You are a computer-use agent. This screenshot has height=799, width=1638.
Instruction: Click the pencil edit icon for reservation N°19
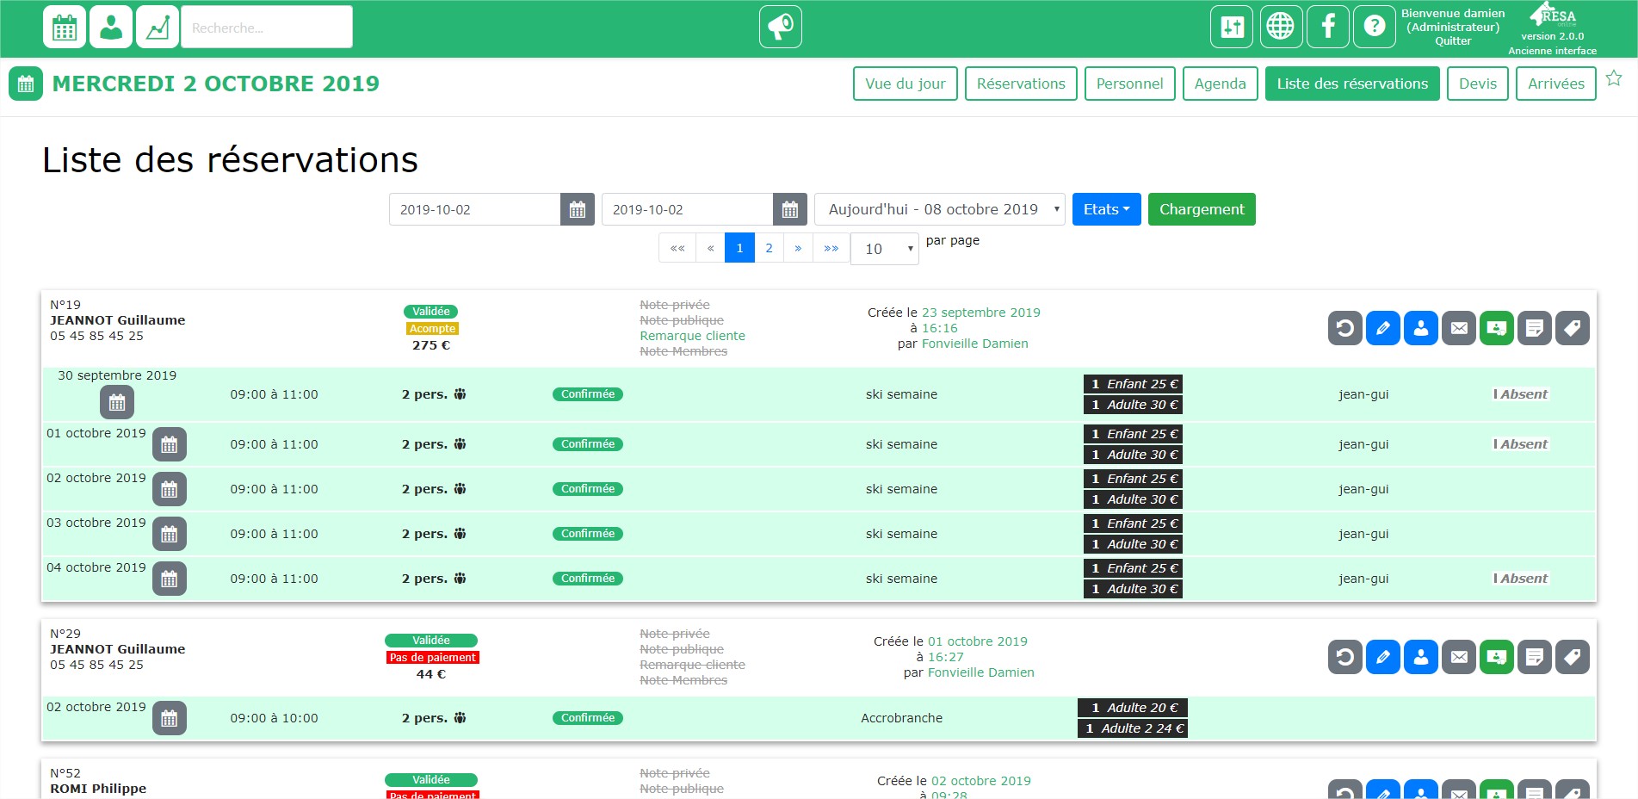pyautogui.click(x=1382, y=328)
